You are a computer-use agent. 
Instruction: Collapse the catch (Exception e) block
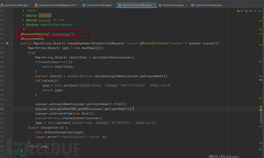(12, 127)
